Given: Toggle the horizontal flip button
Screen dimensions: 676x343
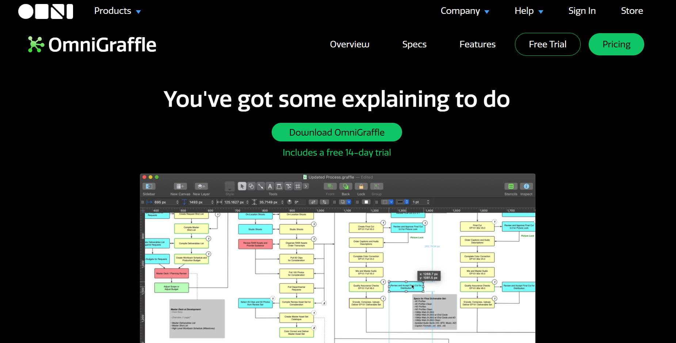Looking at the screenshot, I should [x=313, y=202].
